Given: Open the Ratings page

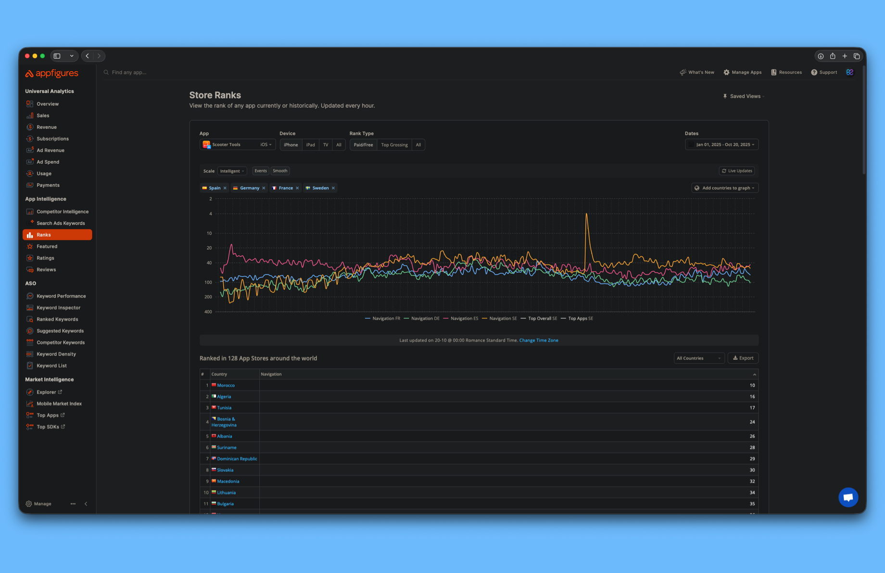Looking at the screenshot, I should coord(45,257).
